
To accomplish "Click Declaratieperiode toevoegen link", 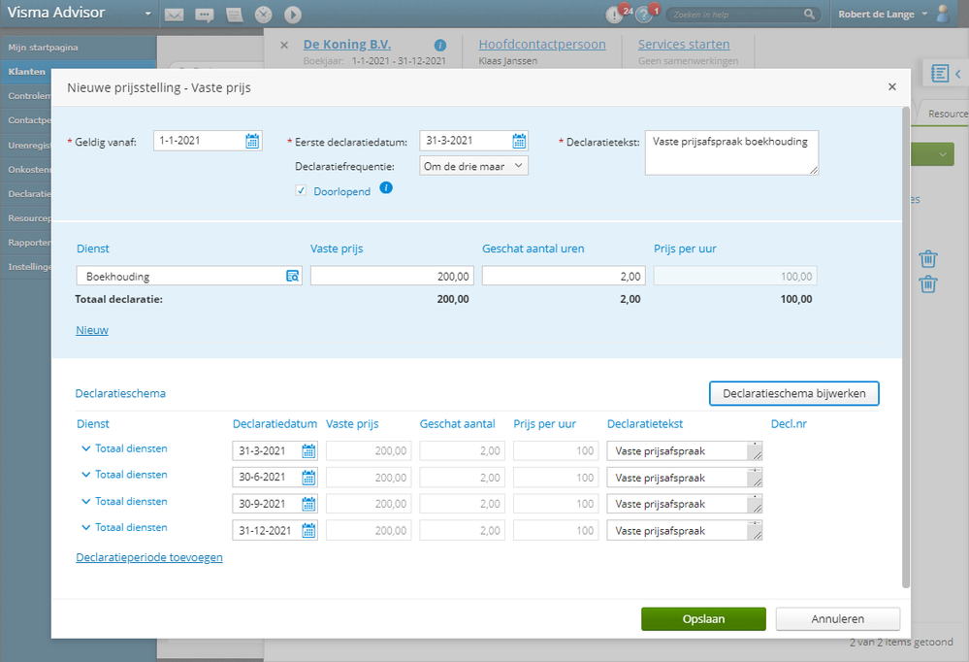I will (149, 557).
